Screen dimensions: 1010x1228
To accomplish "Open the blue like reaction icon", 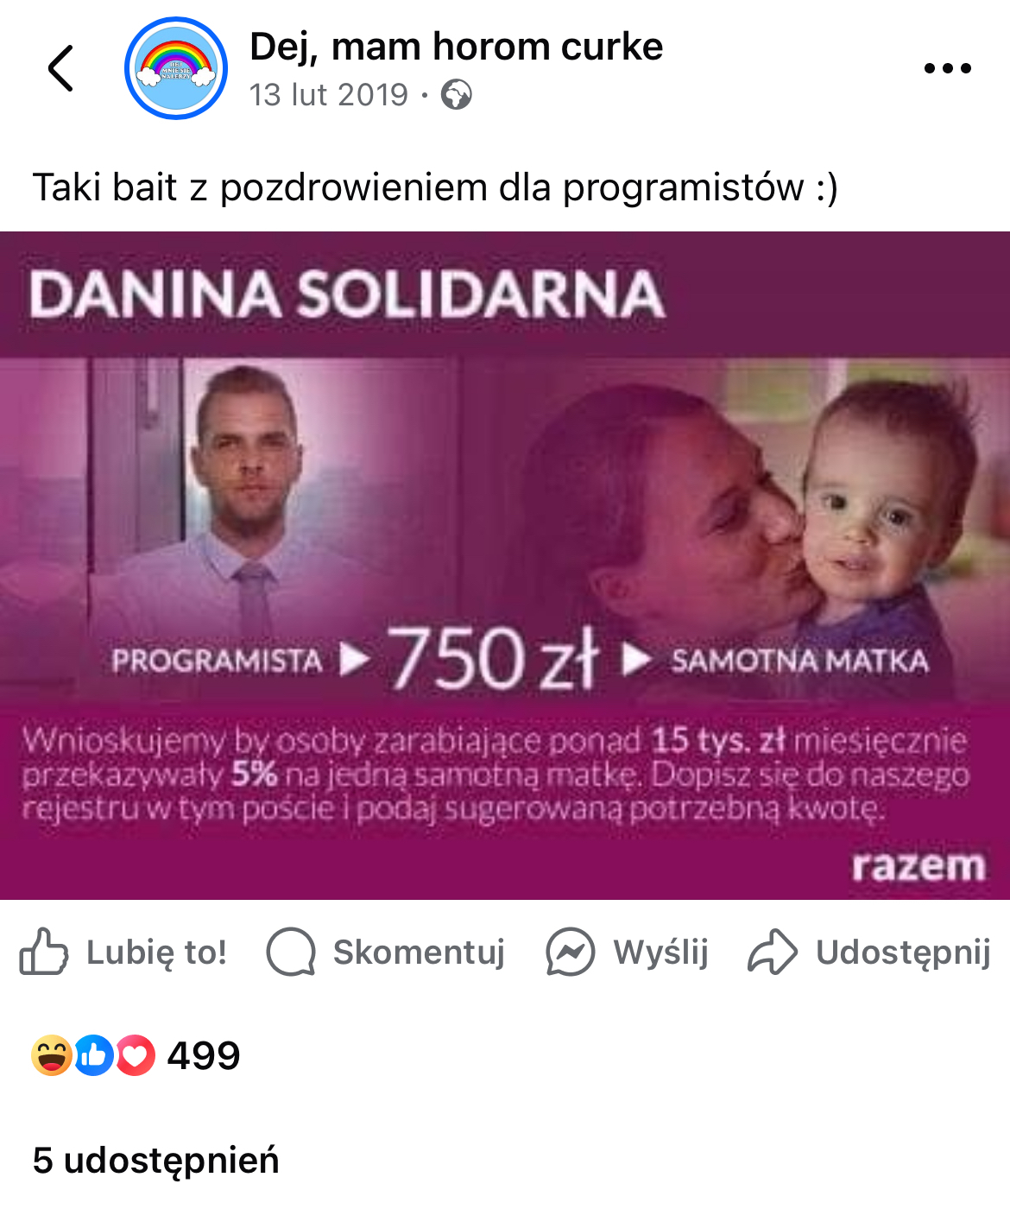I will (93, 1054).
